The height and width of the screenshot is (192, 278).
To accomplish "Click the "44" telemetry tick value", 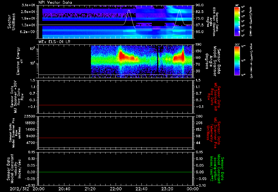I will [x=198, y=143].
